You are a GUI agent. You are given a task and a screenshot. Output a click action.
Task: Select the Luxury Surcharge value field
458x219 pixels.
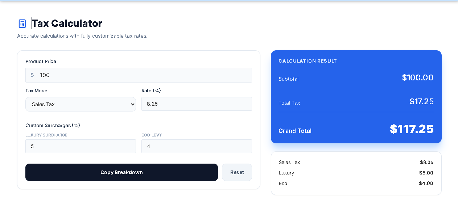pyautogui.click(x=81, y=146)
